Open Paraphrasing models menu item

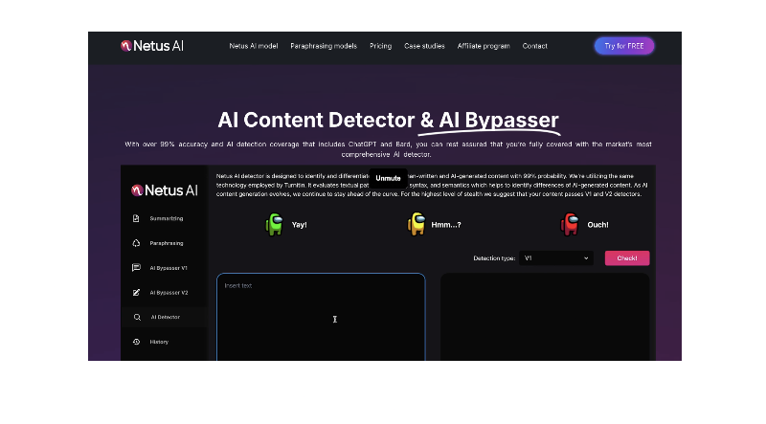click(x=324, y=46)
